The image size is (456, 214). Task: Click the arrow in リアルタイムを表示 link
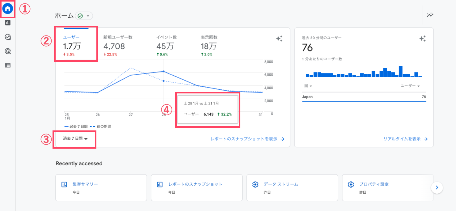[426, 139]
